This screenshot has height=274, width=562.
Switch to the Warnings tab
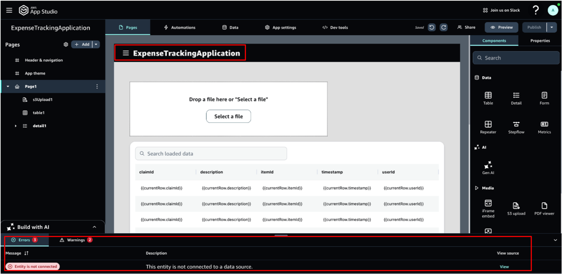click(76, 240)
